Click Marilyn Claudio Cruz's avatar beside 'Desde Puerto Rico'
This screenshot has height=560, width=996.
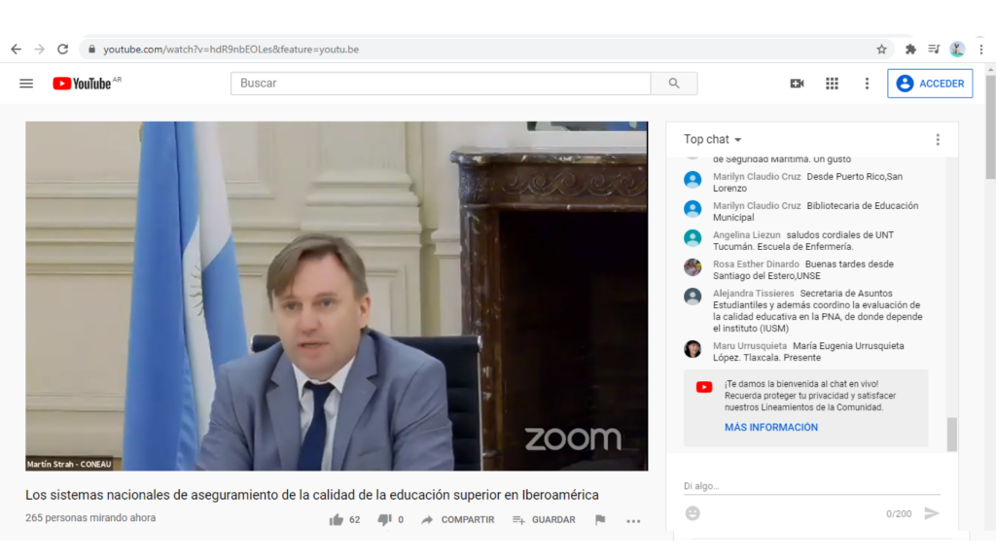pyautogui.click(x=693, y=180)
